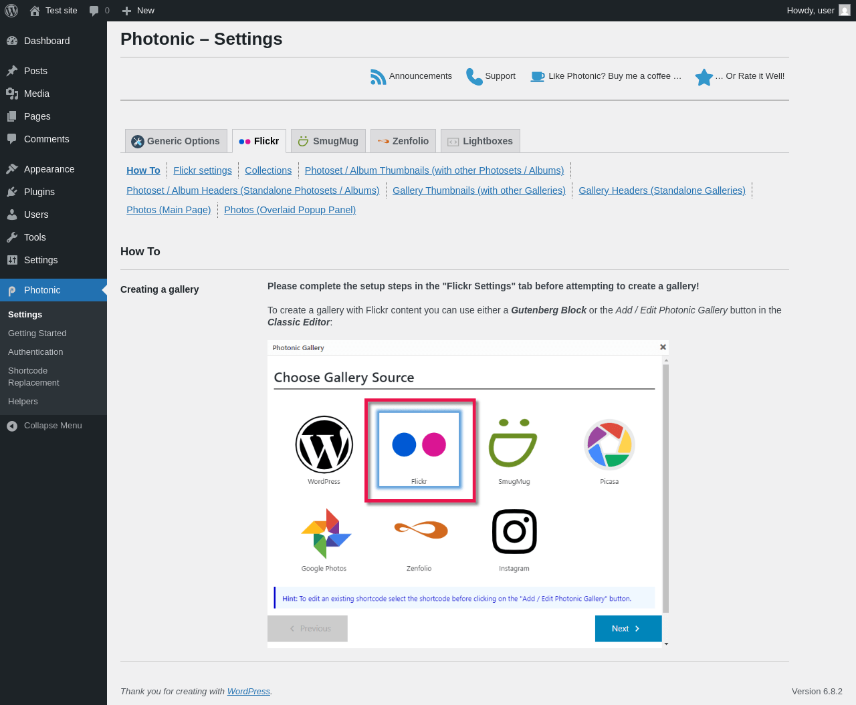Select the Flickr tab
The width and height of the screenshot is (856, 705).
(x=259, y=141)
